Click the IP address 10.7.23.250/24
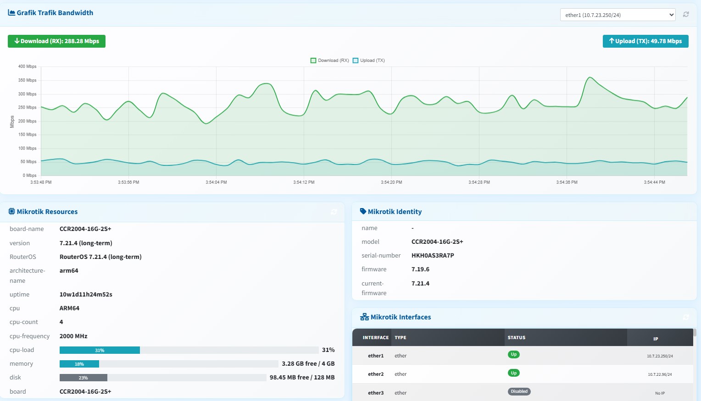 click(x=660, y=356)
